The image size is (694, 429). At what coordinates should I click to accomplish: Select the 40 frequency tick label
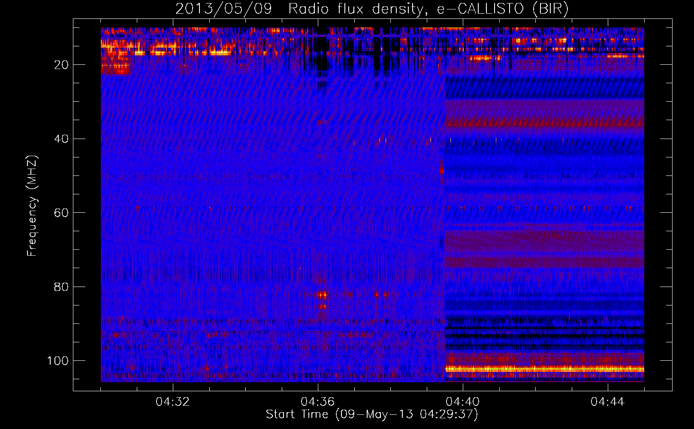pos(61,139)
